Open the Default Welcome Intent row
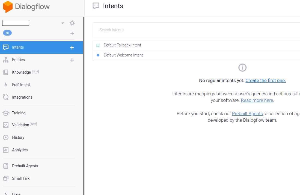The width and height of the screenshot is (300, 195). point(196,55)
